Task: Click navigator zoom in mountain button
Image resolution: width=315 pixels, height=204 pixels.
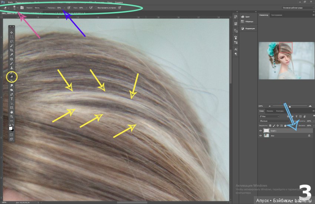Action: 310,106
